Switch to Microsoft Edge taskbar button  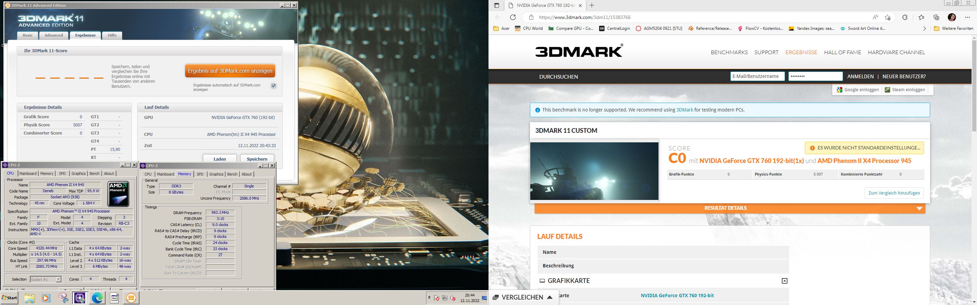[x=97, y=298]
